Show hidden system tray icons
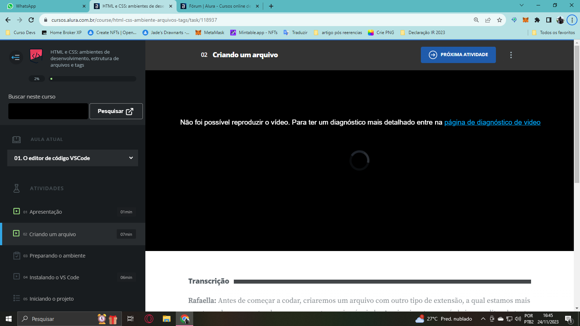 (483, 319)
